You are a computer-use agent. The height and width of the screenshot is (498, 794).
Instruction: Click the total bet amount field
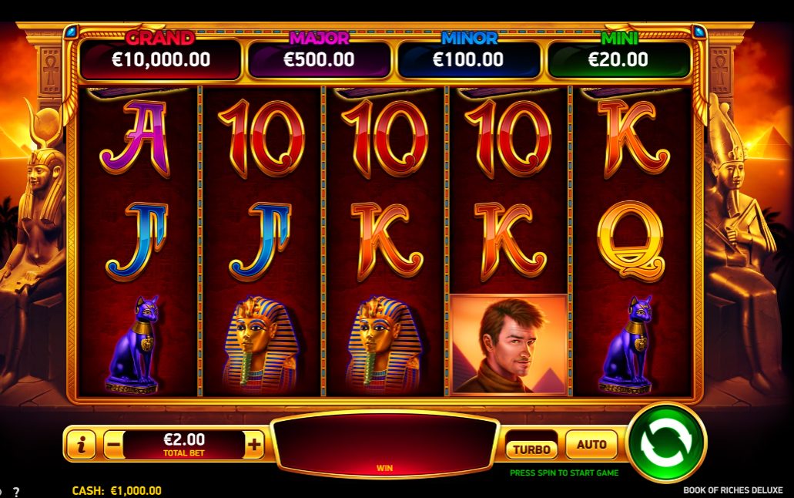(x=184, y=445)
